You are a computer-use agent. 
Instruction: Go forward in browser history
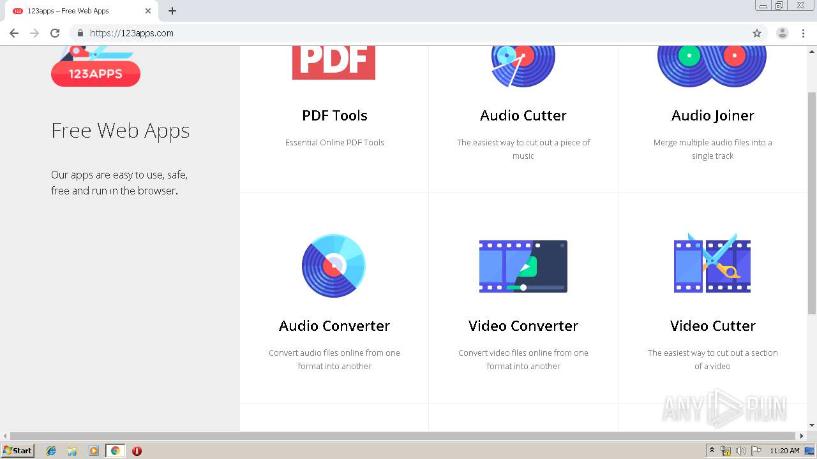34,33
